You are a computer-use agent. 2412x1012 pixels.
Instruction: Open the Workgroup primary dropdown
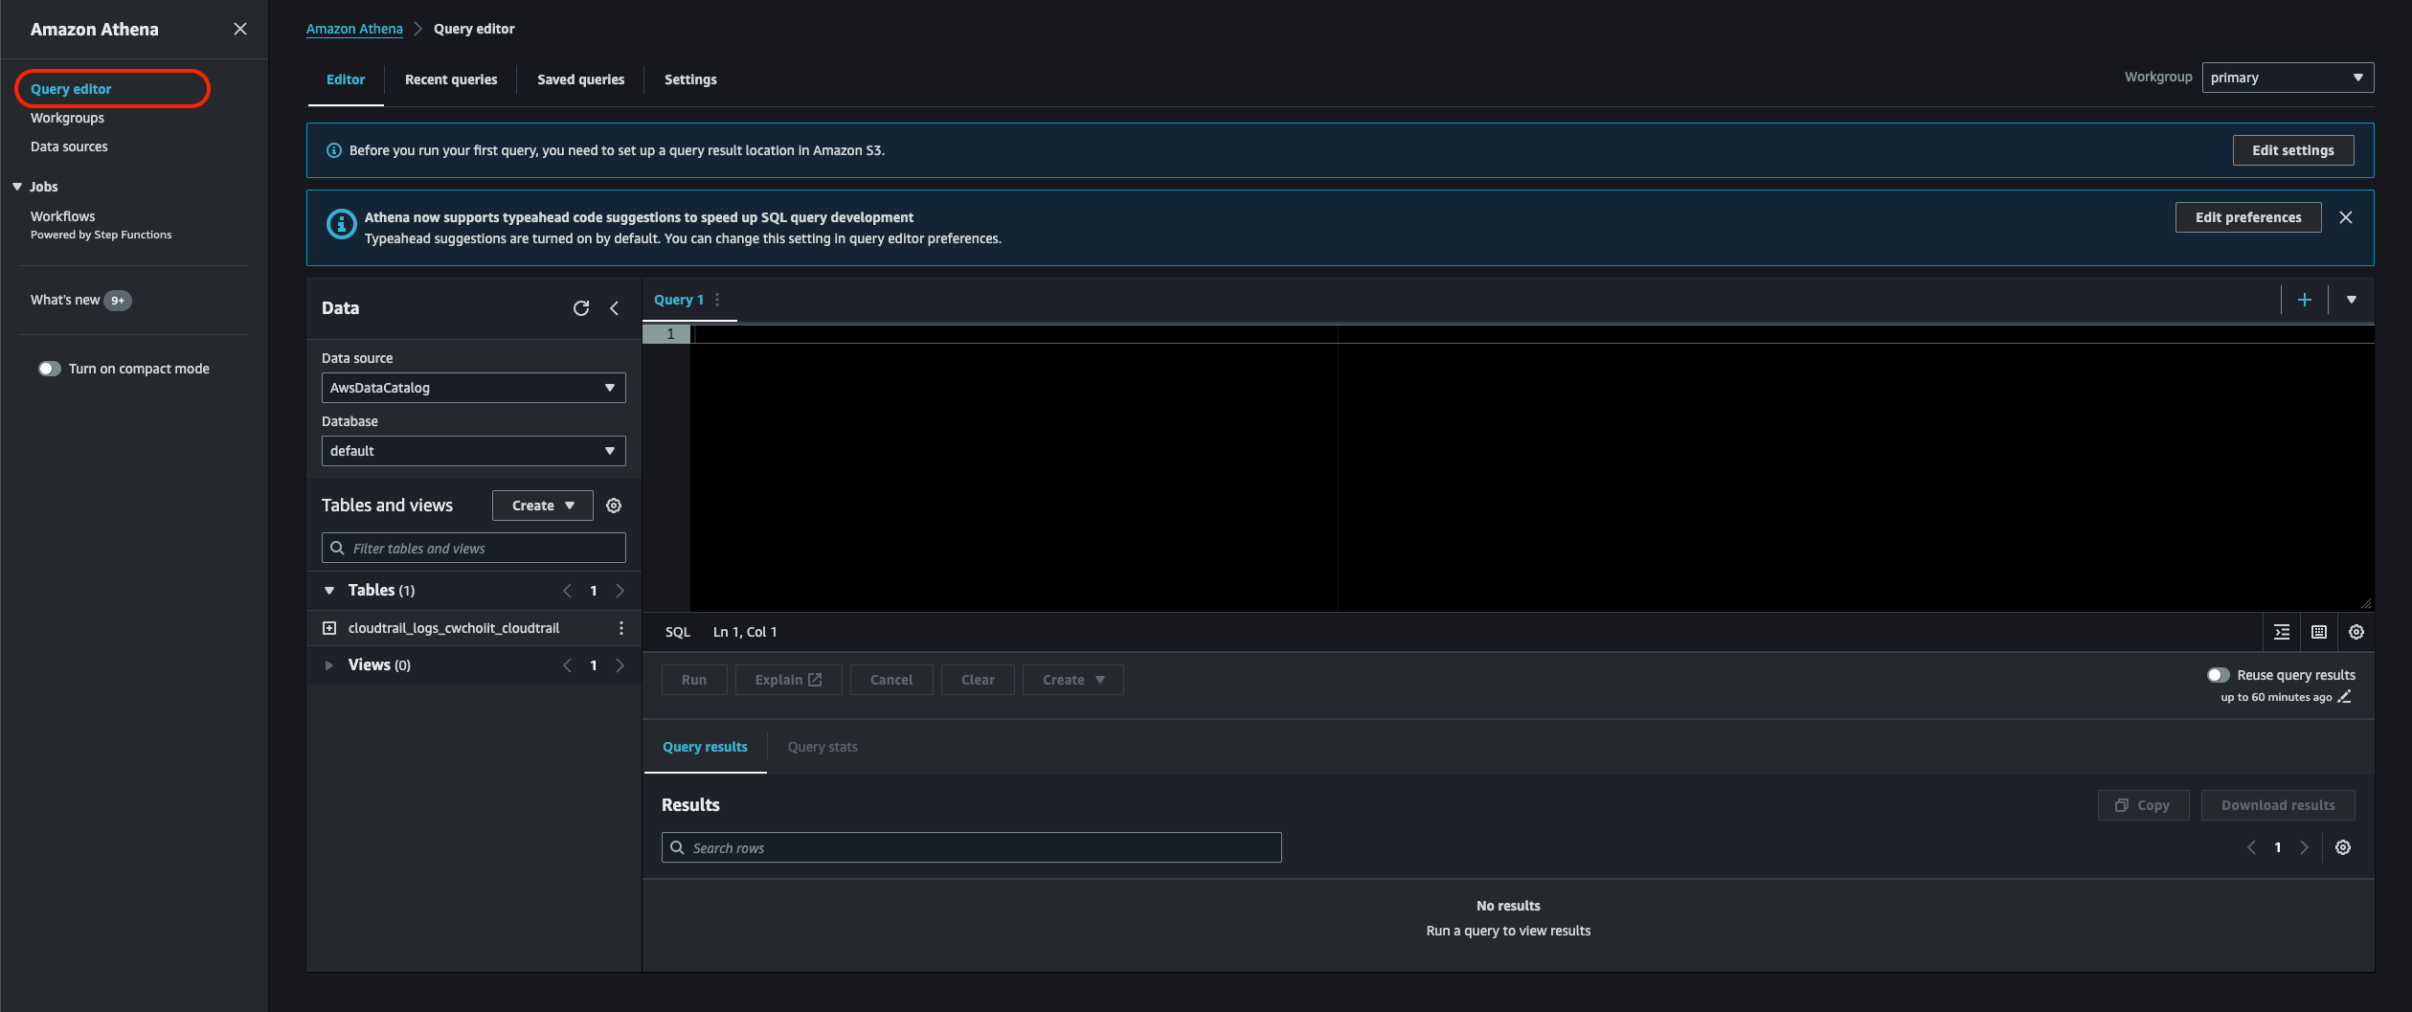pyautogui.click(x=2288, y=78)
